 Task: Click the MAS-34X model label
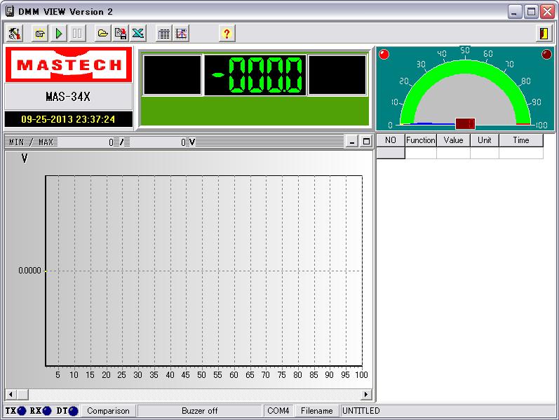point(68,97)
